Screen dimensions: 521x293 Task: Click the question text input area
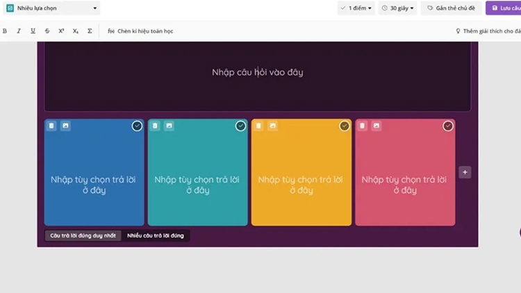[258, 76]
